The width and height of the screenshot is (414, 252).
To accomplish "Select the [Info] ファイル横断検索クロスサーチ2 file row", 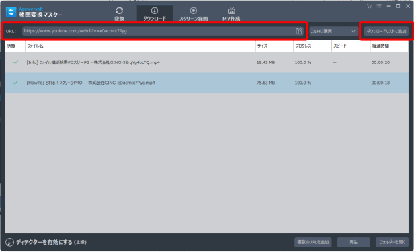I will 207,62.
